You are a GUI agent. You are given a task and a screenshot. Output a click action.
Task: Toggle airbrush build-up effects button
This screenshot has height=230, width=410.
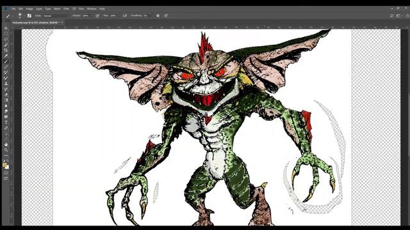click(125, 16)
